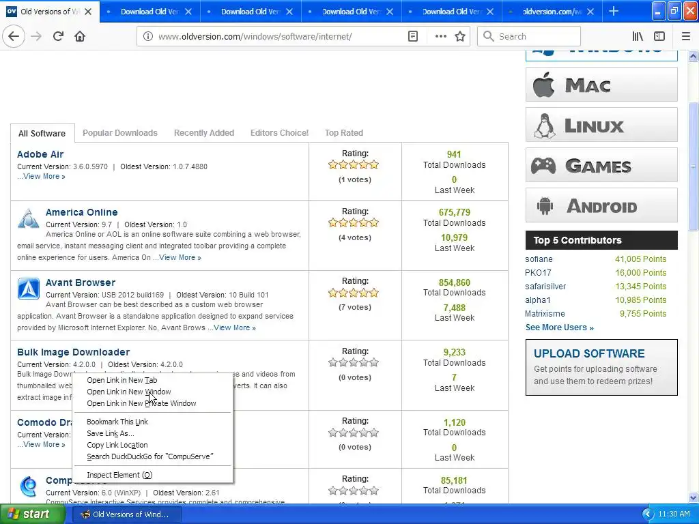The image size is (699, 524).
Task: Open the America Online link
Action: pos(82,212)
